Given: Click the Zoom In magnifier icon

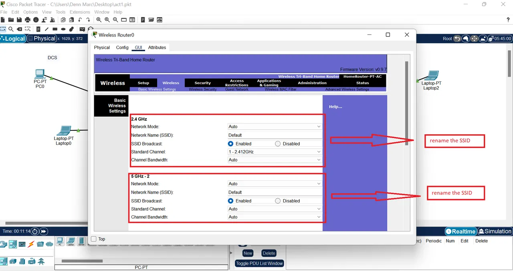Looking at the screenshot, I should coord(99,20).
